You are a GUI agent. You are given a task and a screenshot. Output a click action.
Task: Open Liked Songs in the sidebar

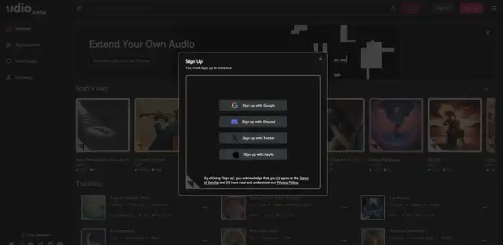tap(21, 61)
